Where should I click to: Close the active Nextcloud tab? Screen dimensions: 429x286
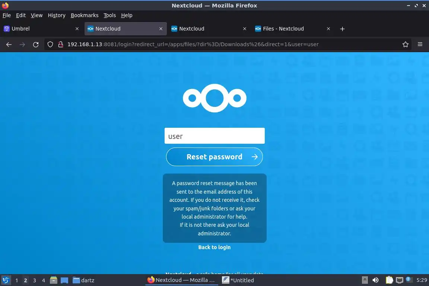pos(161,29)
